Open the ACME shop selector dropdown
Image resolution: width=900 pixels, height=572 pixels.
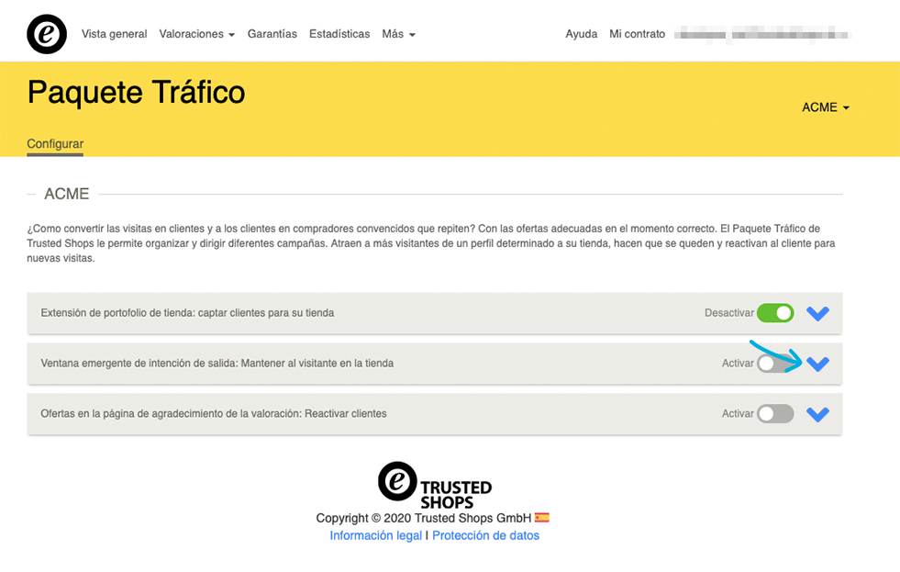(x=826, y=107)
